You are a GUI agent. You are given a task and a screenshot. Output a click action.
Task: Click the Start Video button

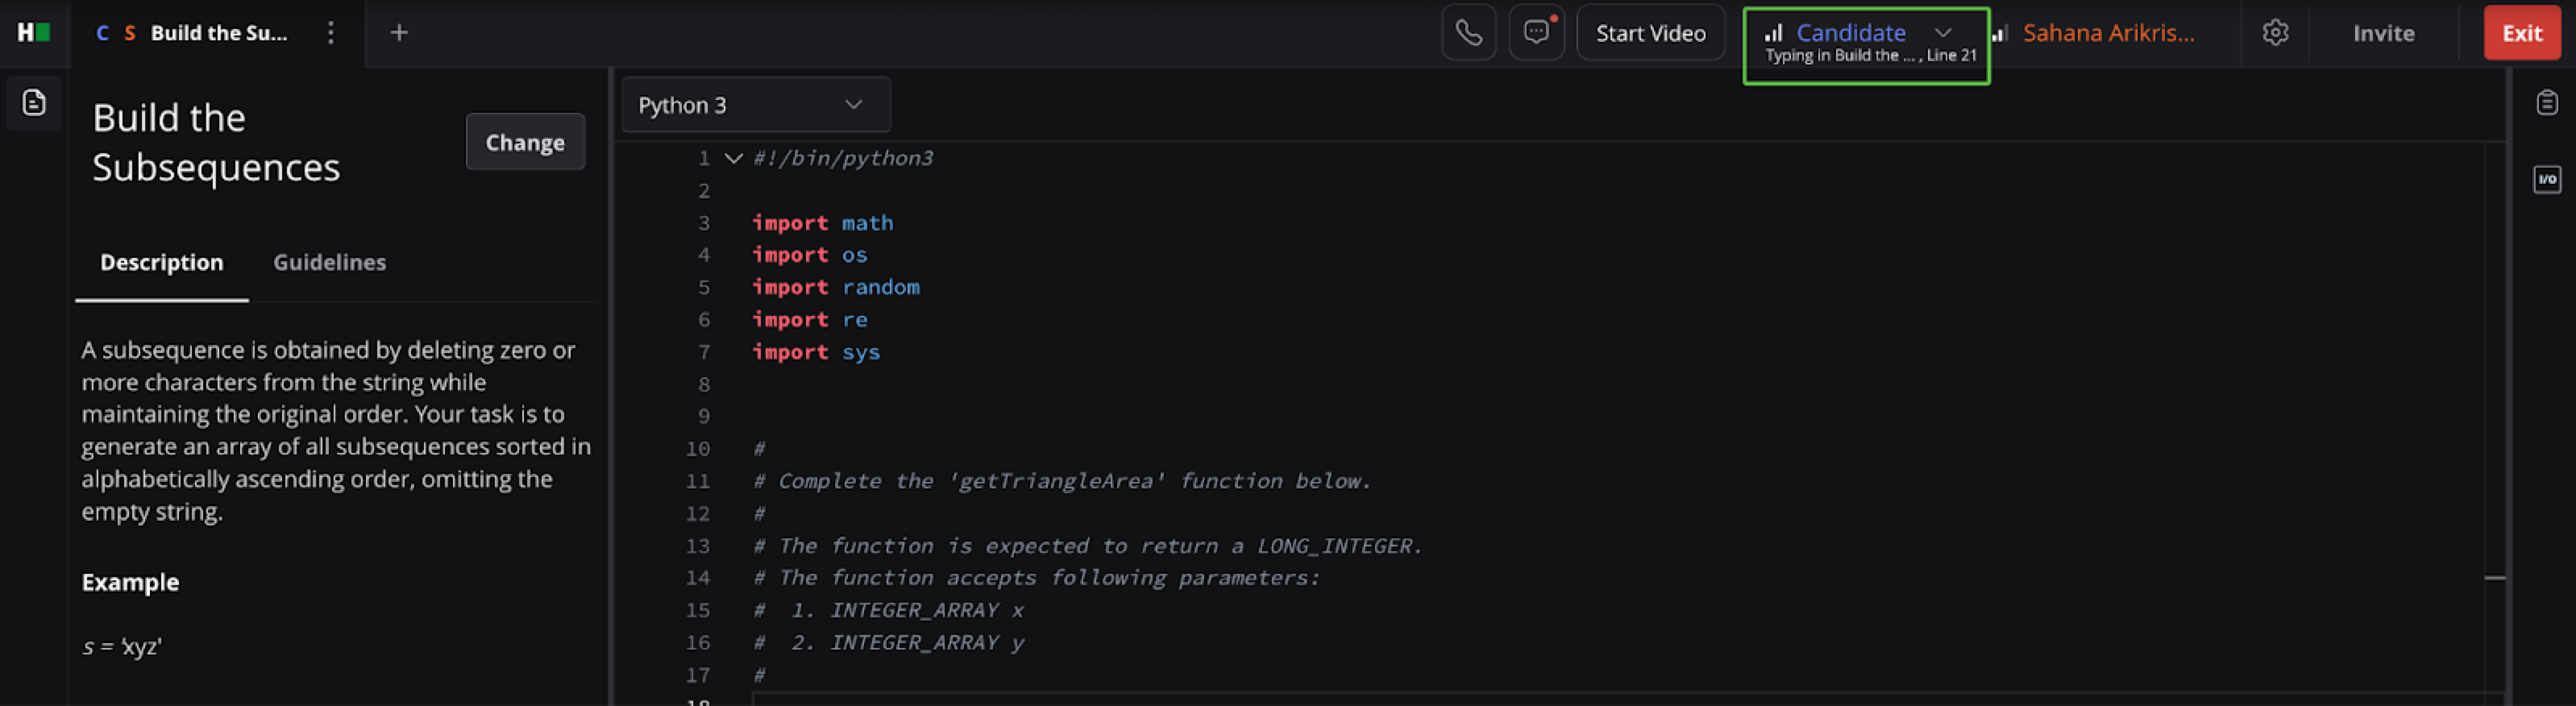1650,33
